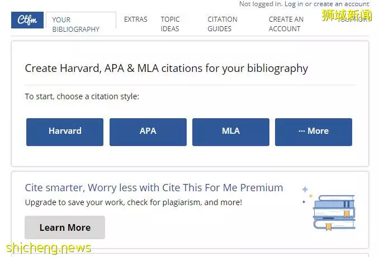Click the top-right create an account link
The width and height of the screenshot is (379, 257).
(x=342, y=4)
